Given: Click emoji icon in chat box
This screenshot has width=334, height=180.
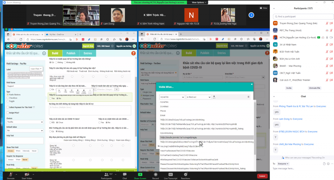Looking at the screenshot, I should [x=328, y=164].
